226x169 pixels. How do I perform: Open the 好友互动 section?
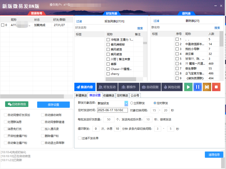pyautogui.click(x=107, y=87)
